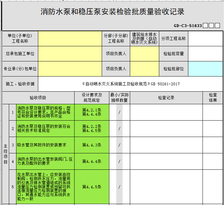Click the second empty box after GD-C3-51633
This screenshot has height=205, width=224.
click(211, 26)
